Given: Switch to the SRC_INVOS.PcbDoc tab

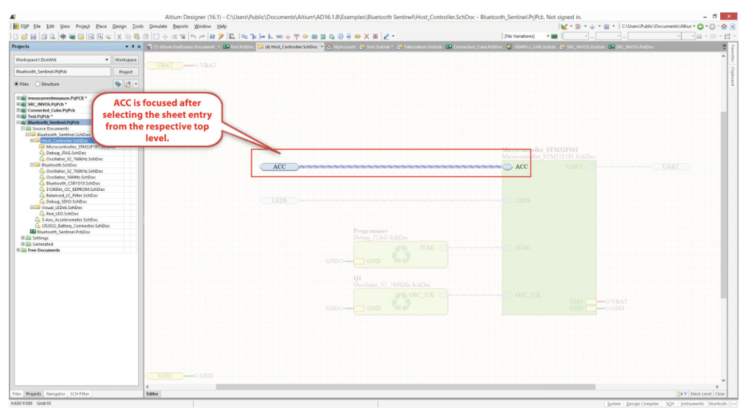Looking at the screenshot, I should point(631,47).
